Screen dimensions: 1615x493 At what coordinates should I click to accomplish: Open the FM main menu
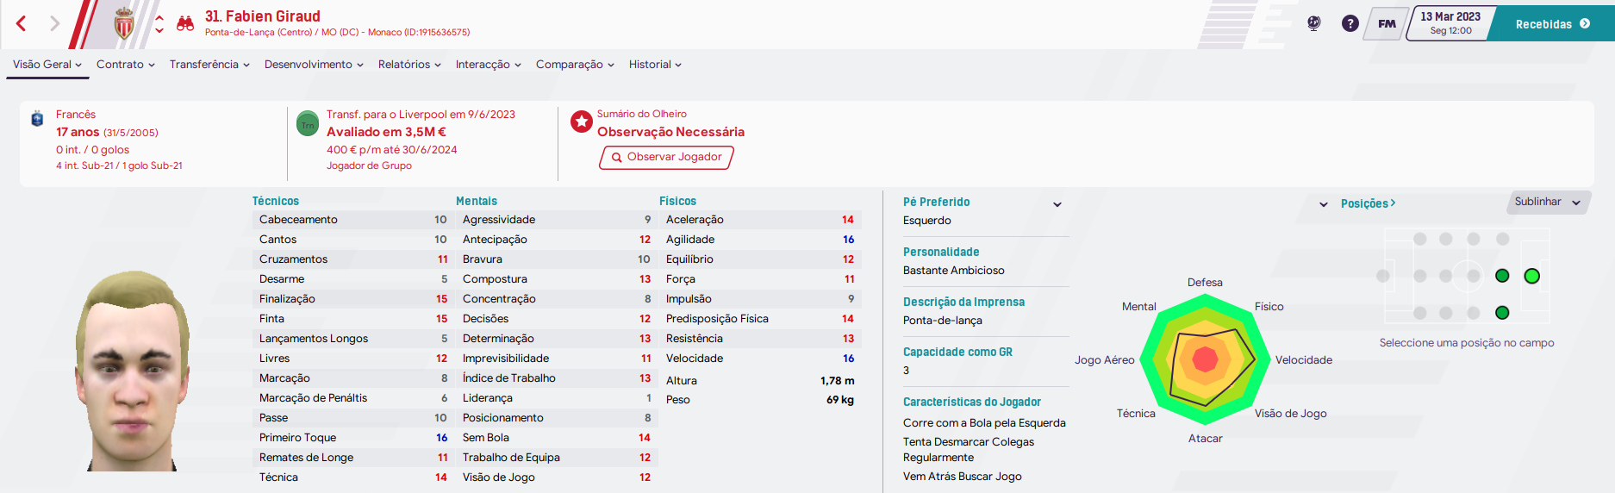coord(1387,23)
